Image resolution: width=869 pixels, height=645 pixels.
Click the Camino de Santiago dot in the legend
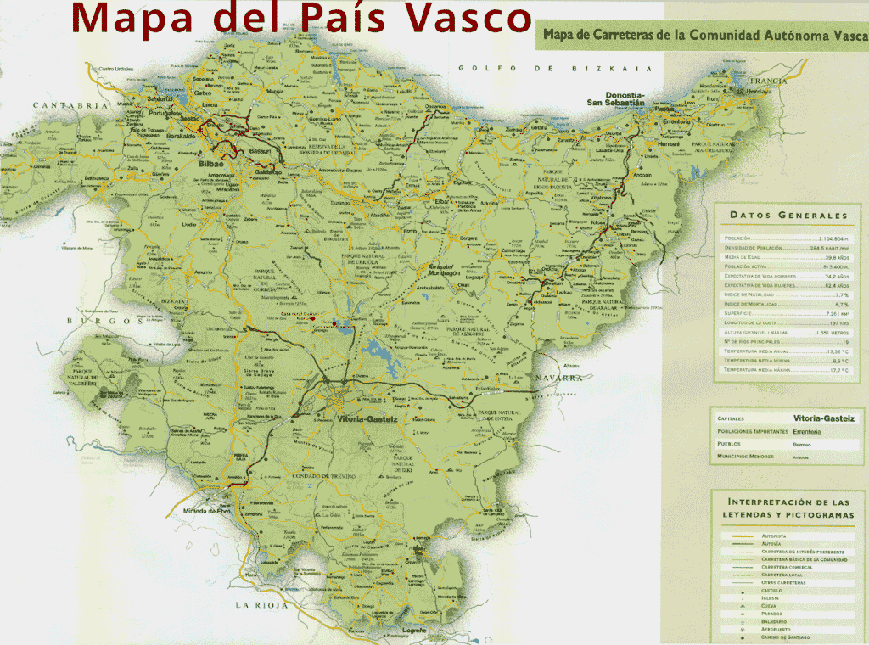pyautogui.click(x=742, y=637)
